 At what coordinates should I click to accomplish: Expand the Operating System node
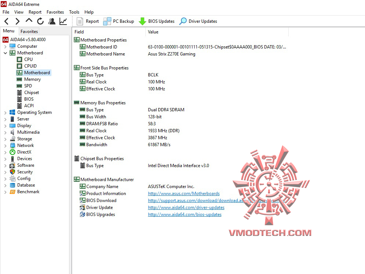click(6, 113)
